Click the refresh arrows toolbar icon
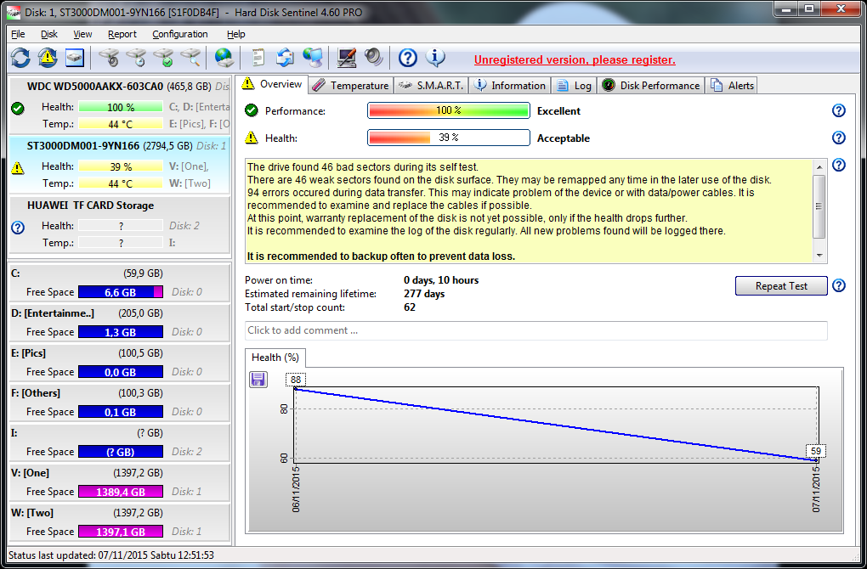The height and width of the screenshot is (569, 867). click(x=20, y=58)
